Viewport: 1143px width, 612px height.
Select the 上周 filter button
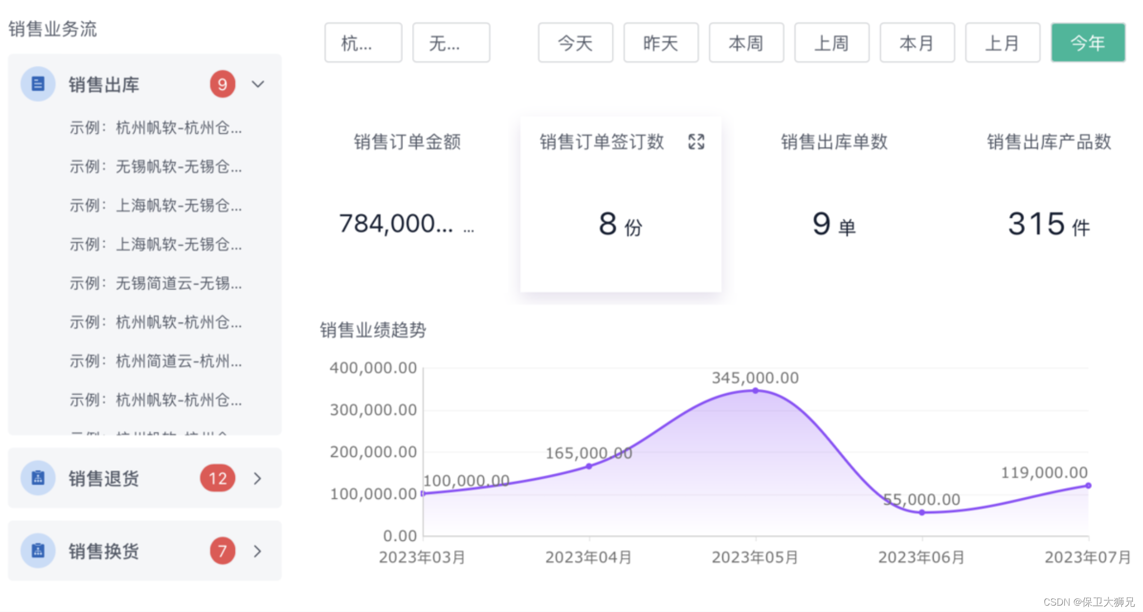click(x=831, y=42)
